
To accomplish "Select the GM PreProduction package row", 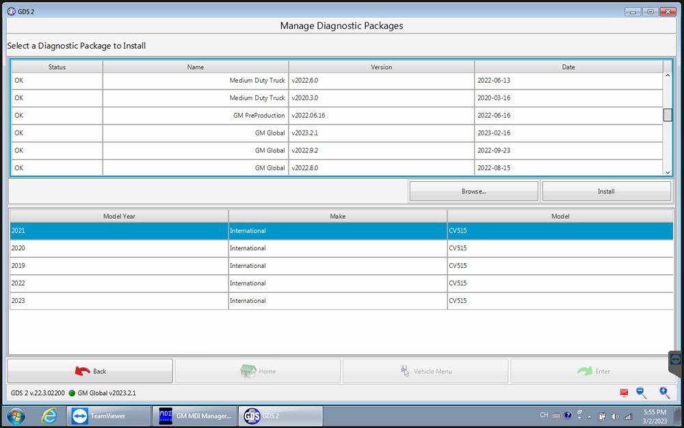I will [337, 116].
